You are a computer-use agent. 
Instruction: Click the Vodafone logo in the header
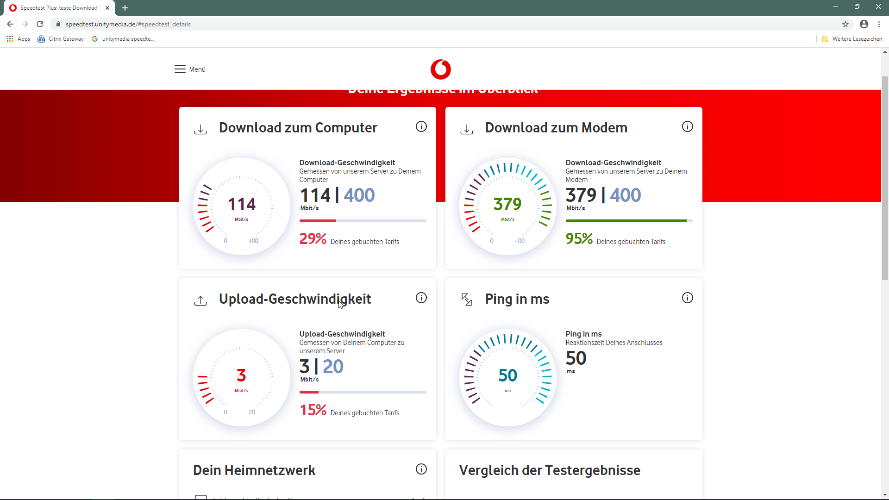440,69
